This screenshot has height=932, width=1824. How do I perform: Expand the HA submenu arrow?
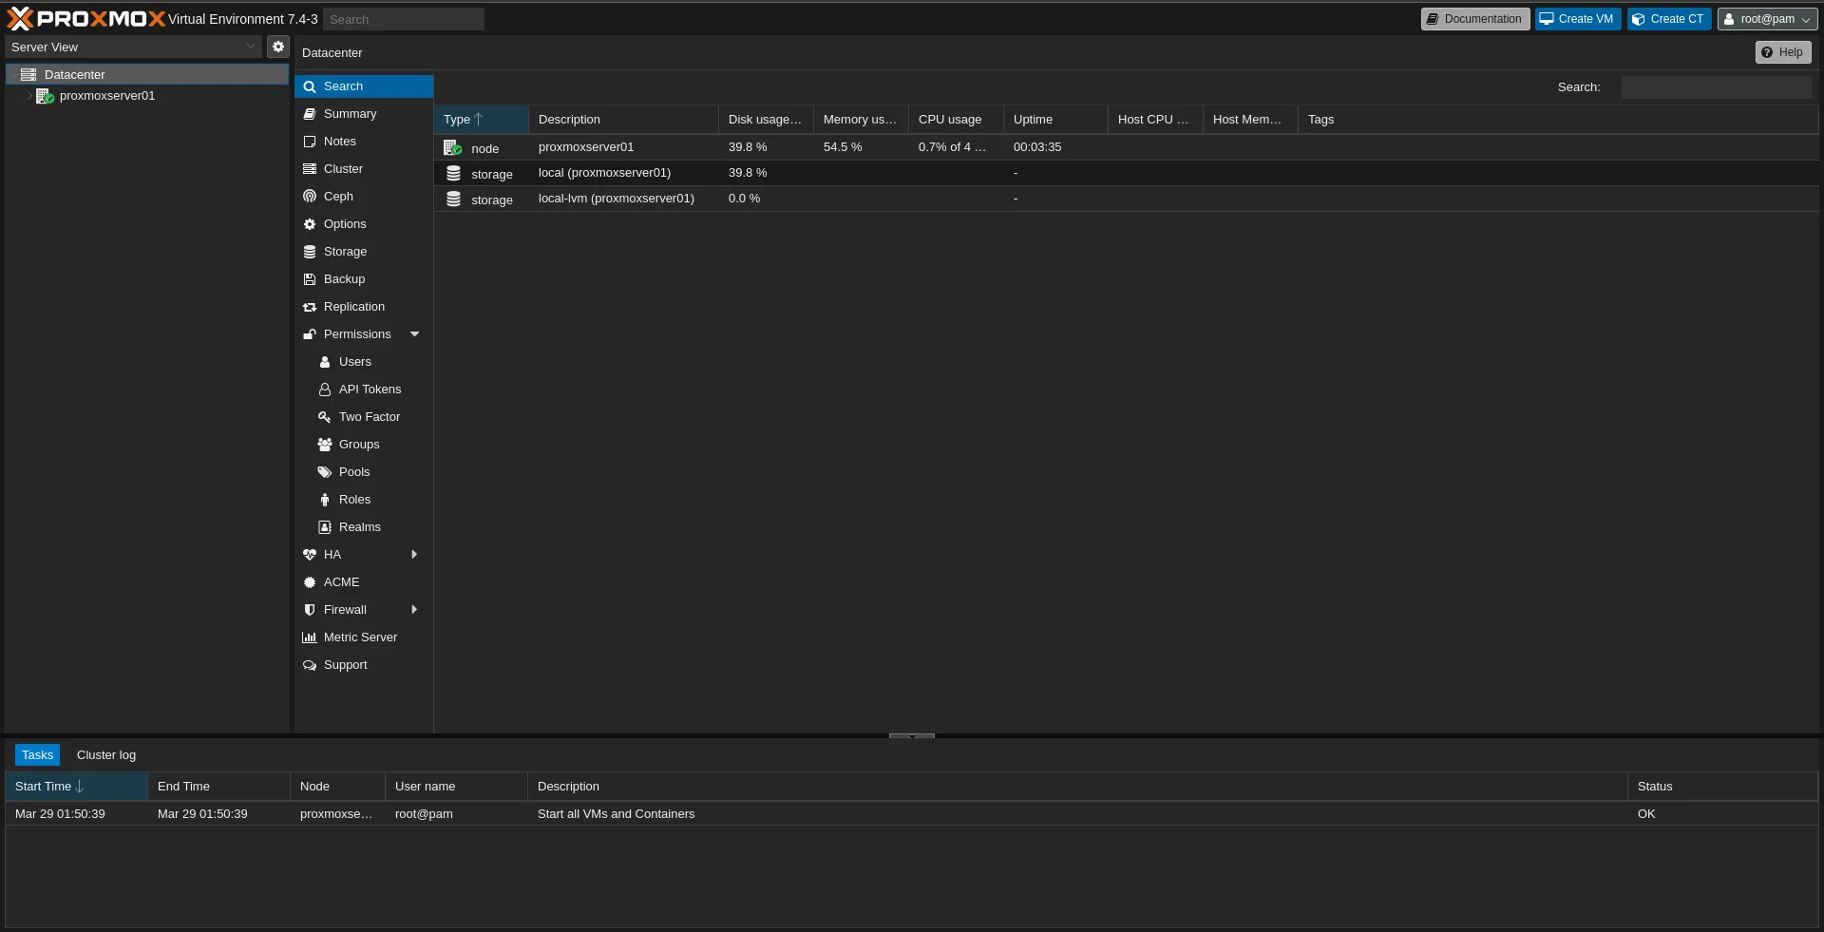point(414,555)
